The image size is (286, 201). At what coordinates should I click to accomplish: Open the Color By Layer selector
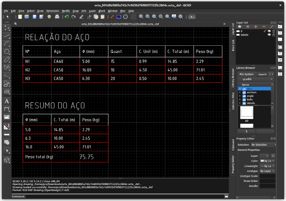tap(267, 160)
